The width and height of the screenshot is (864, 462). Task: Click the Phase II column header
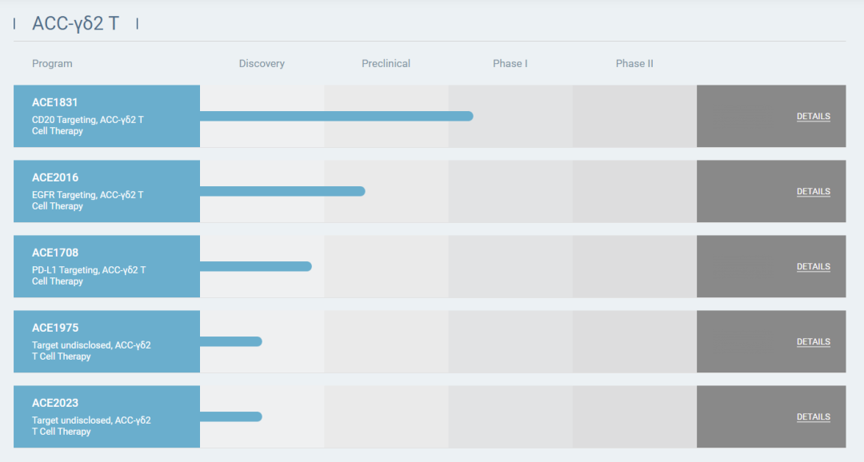pyautogui.click(x=634, y=64)
